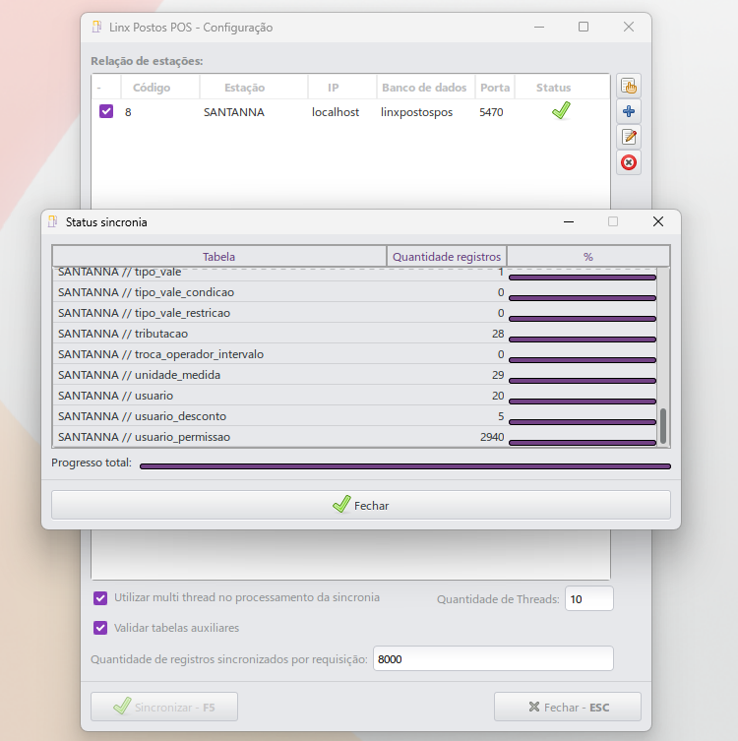Click the Progresso total progress bar
The height and width of the screenshot is (741, 738).
[405, 466]
